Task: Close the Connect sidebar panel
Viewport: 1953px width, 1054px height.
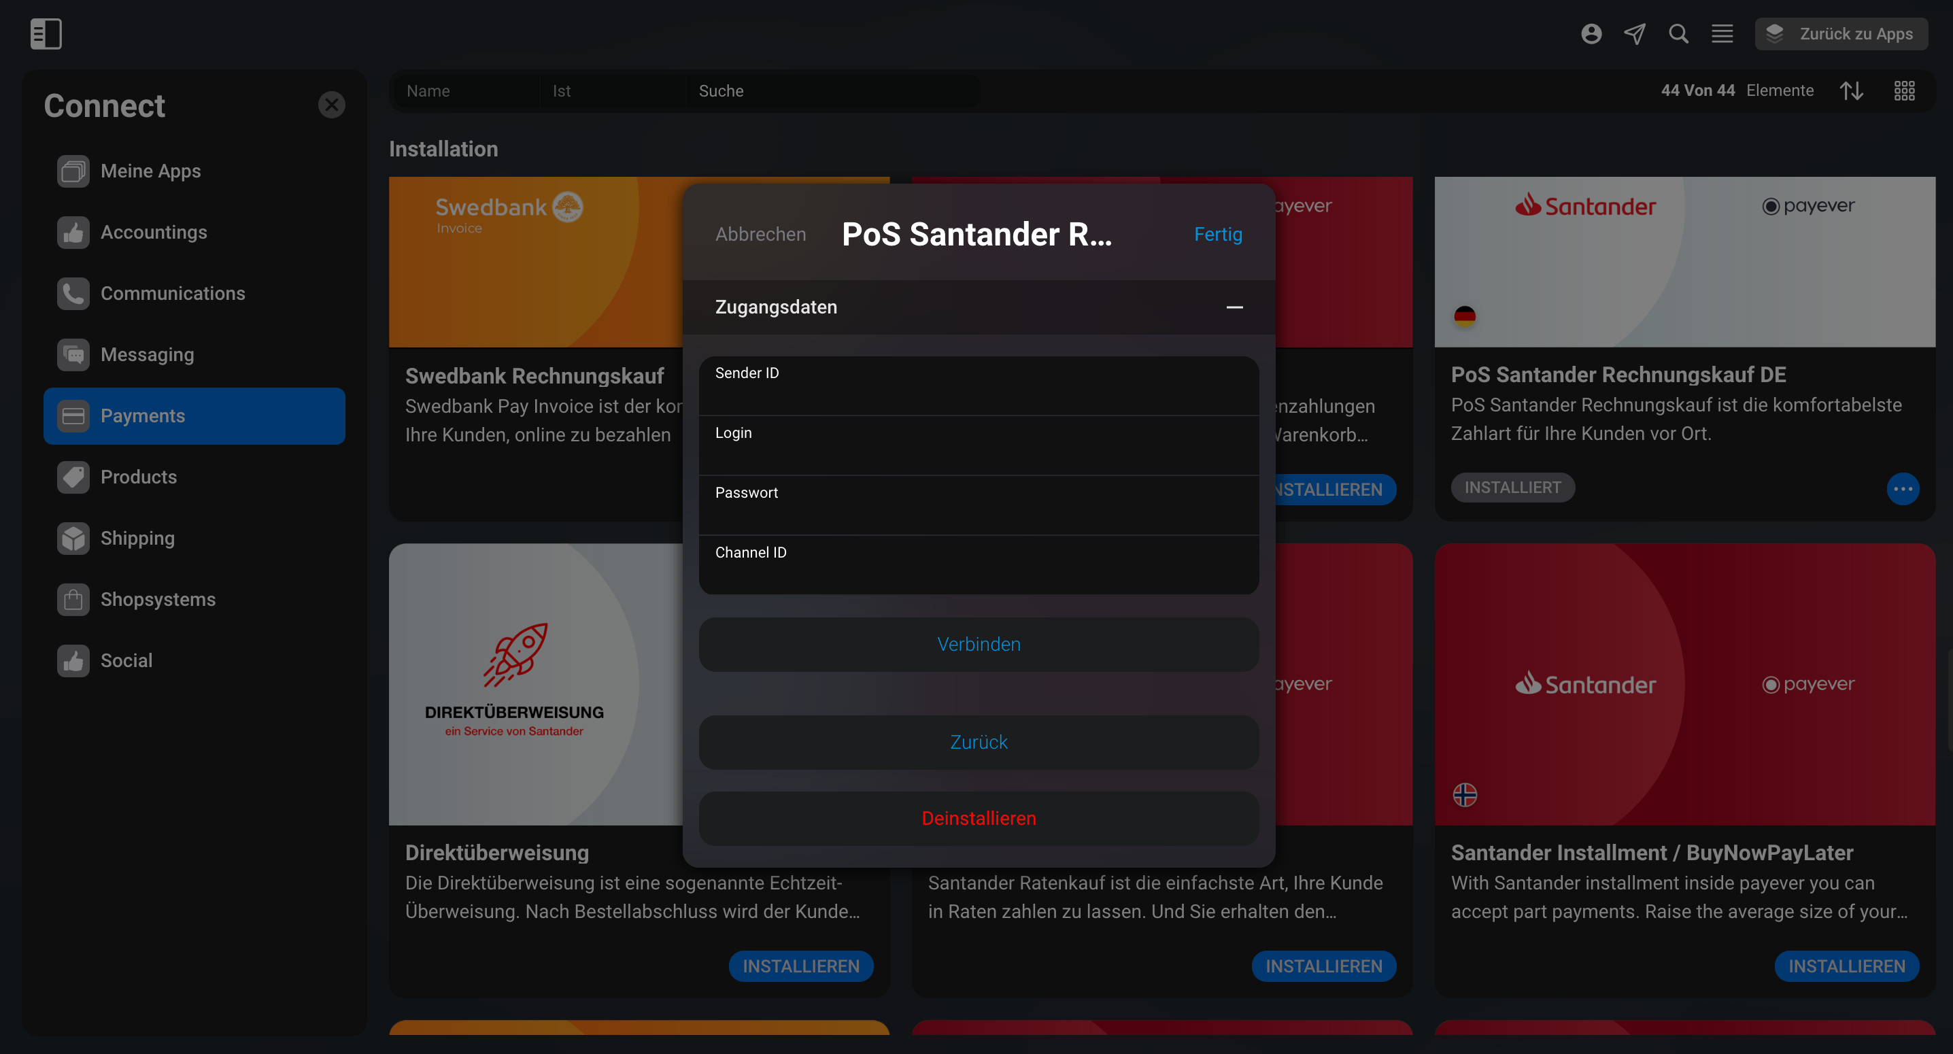Action: 331,105
